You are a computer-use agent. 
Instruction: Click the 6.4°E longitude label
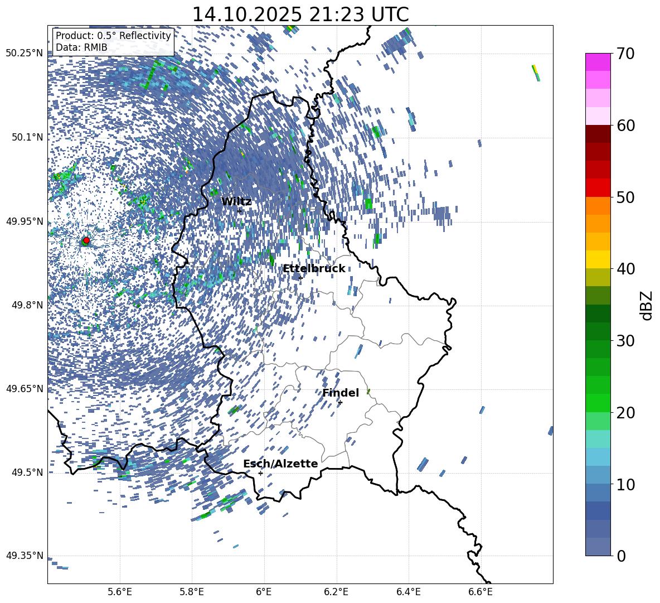click(408, 592)
